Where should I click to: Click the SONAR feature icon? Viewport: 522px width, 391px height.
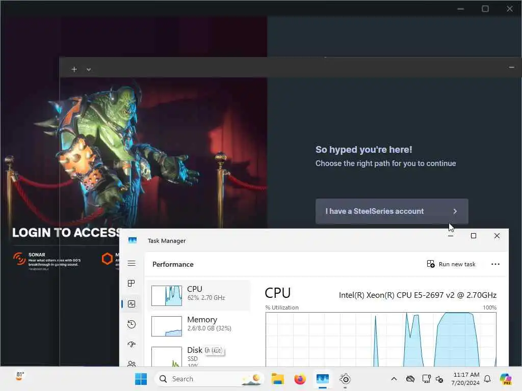pos(19,259)
